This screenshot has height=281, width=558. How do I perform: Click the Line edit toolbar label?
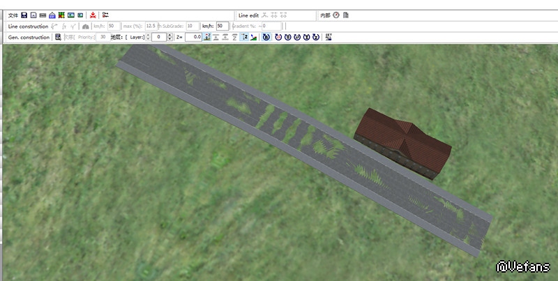click(248, 15)
